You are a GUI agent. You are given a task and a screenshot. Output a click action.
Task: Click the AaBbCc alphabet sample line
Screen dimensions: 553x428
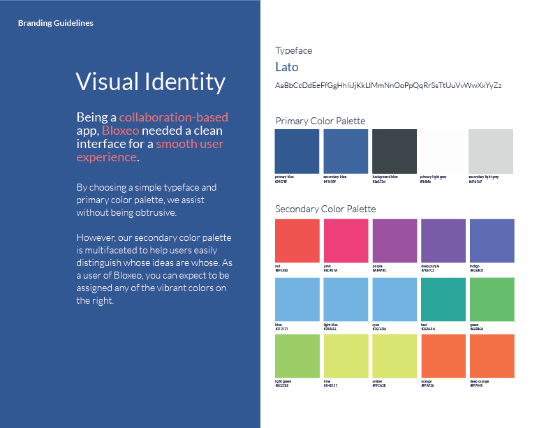pos(388,85)
